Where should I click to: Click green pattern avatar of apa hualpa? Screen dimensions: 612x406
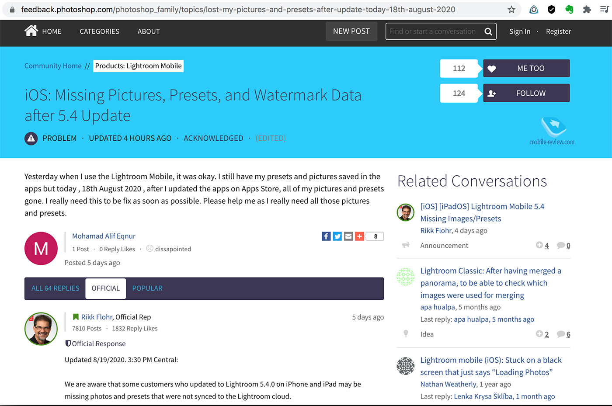(x=405, y=277)
